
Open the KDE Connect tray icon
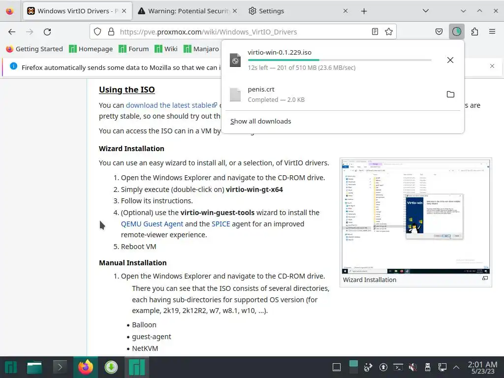pos(368,367)
